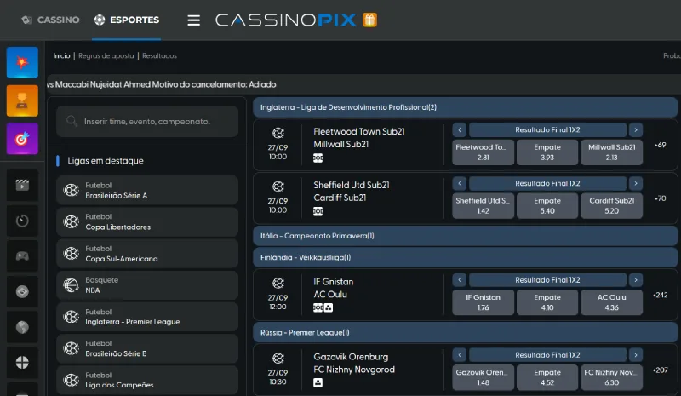Next market arrow for Sheffield Utd match

636,183
